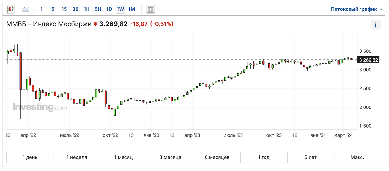Click the окт '23 date axis label

point(274,135)
